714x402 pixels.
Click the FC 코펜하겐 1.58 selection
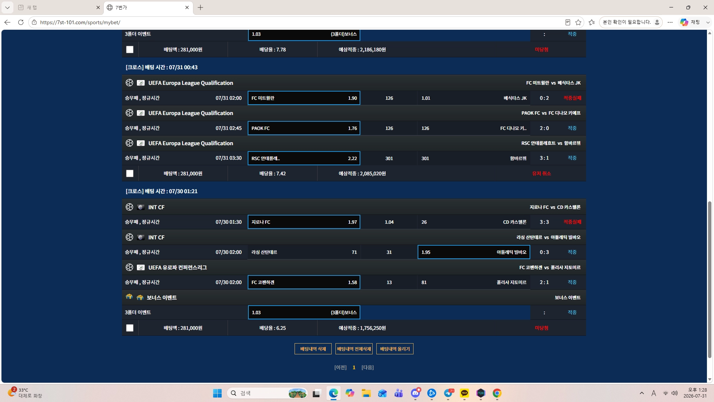coord(304,282)
